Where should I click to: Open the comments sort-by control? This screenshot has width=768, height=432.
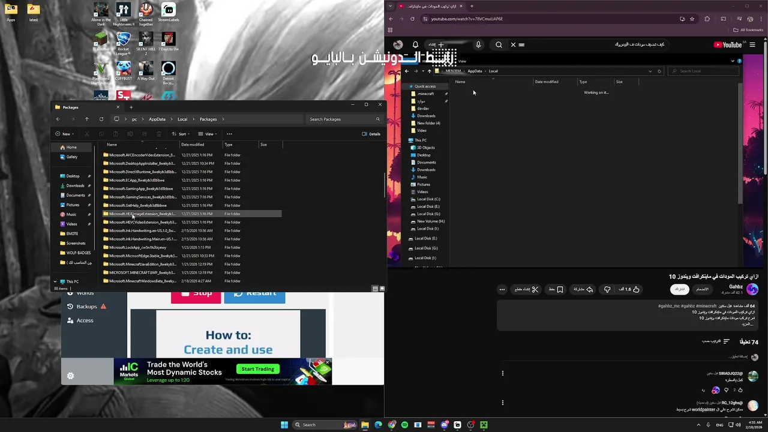716,341
